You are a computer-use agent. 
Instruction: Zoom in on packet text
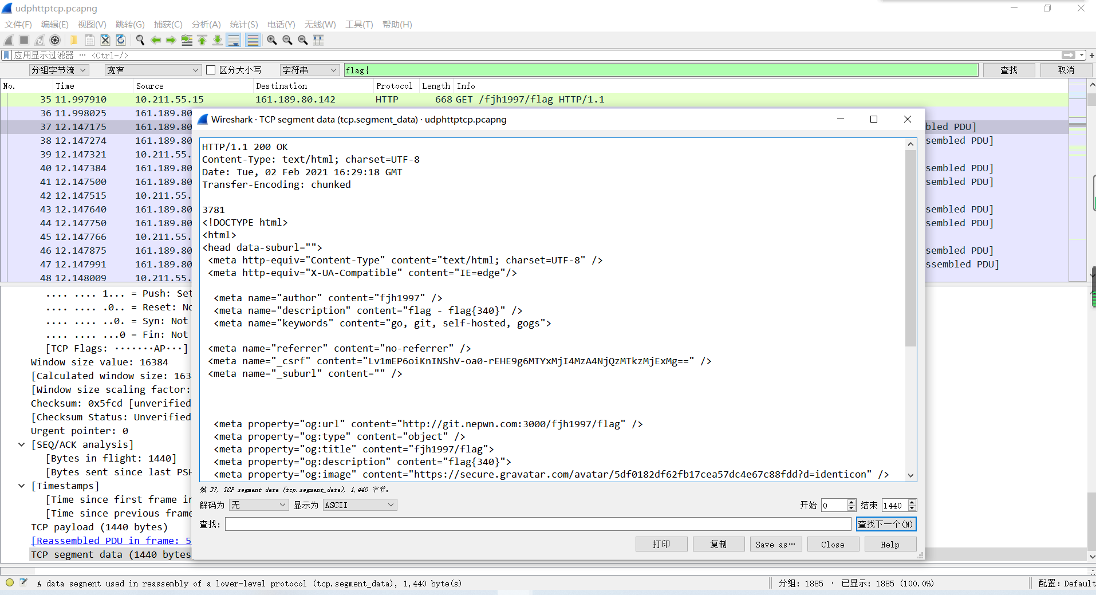[x=272, y=40]
